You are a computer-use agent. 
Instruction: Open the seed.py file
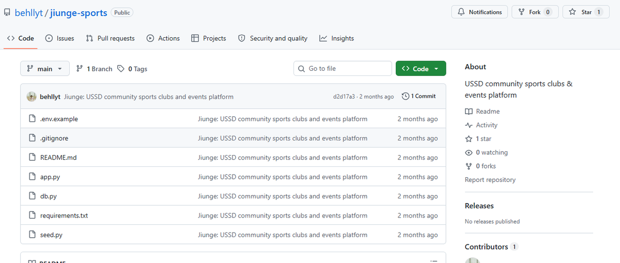(51, 235)
